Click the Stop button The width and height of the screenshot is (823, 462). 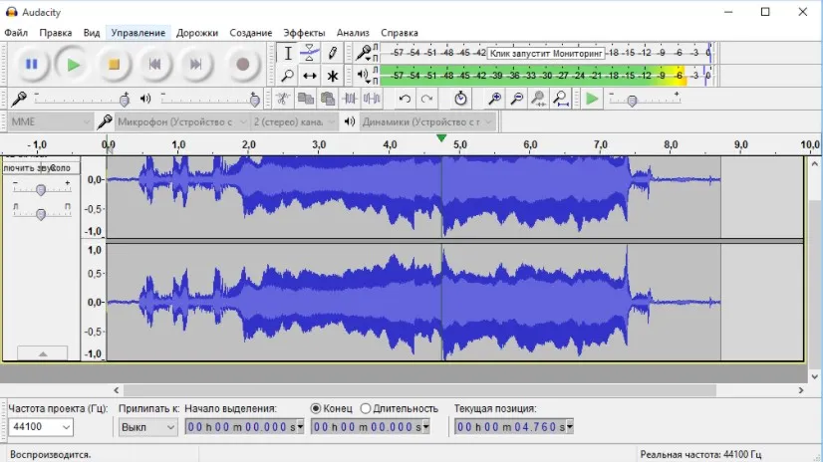click(114, 65)
